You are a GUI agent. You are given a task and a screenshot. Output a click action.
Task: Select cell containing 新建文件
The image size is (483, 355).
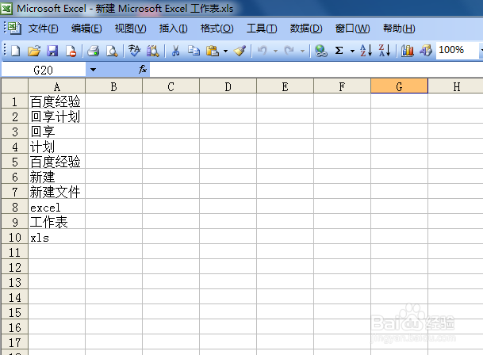pos(56,192)
